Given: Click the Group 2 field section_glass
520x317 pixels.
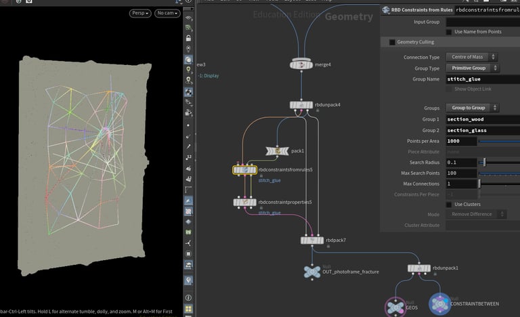Looking at the screenshot, I should [x=483, y=131].
